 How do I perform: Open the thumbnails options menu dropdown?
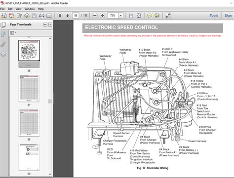(x=13, y=33)
